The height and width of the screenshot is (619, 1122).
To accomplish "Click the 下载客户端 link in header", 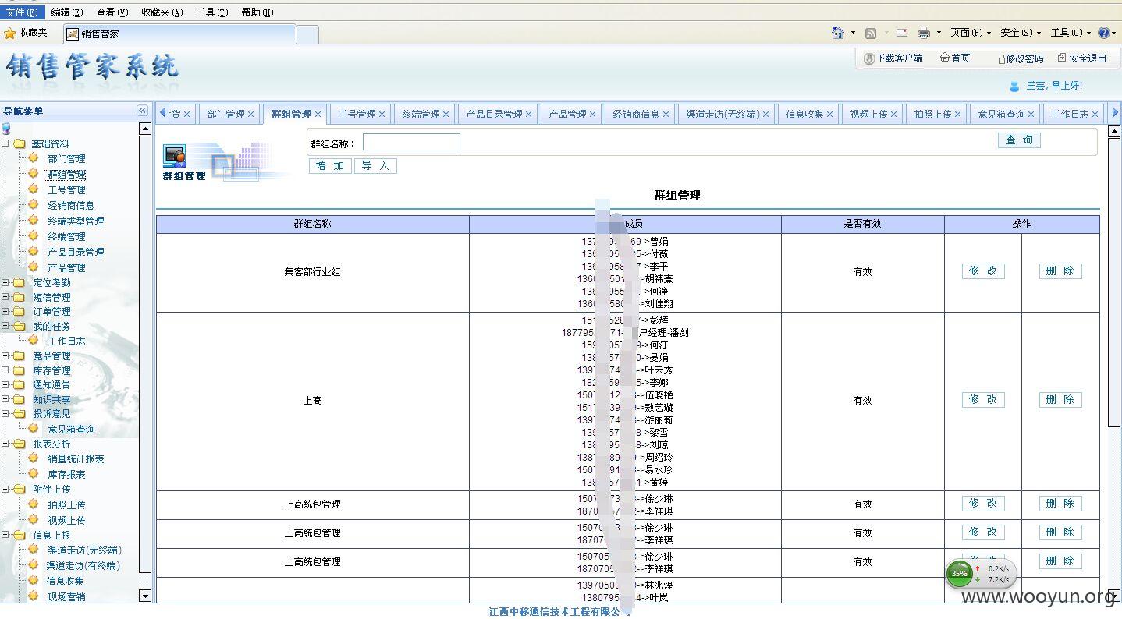I will pos(893,58).
